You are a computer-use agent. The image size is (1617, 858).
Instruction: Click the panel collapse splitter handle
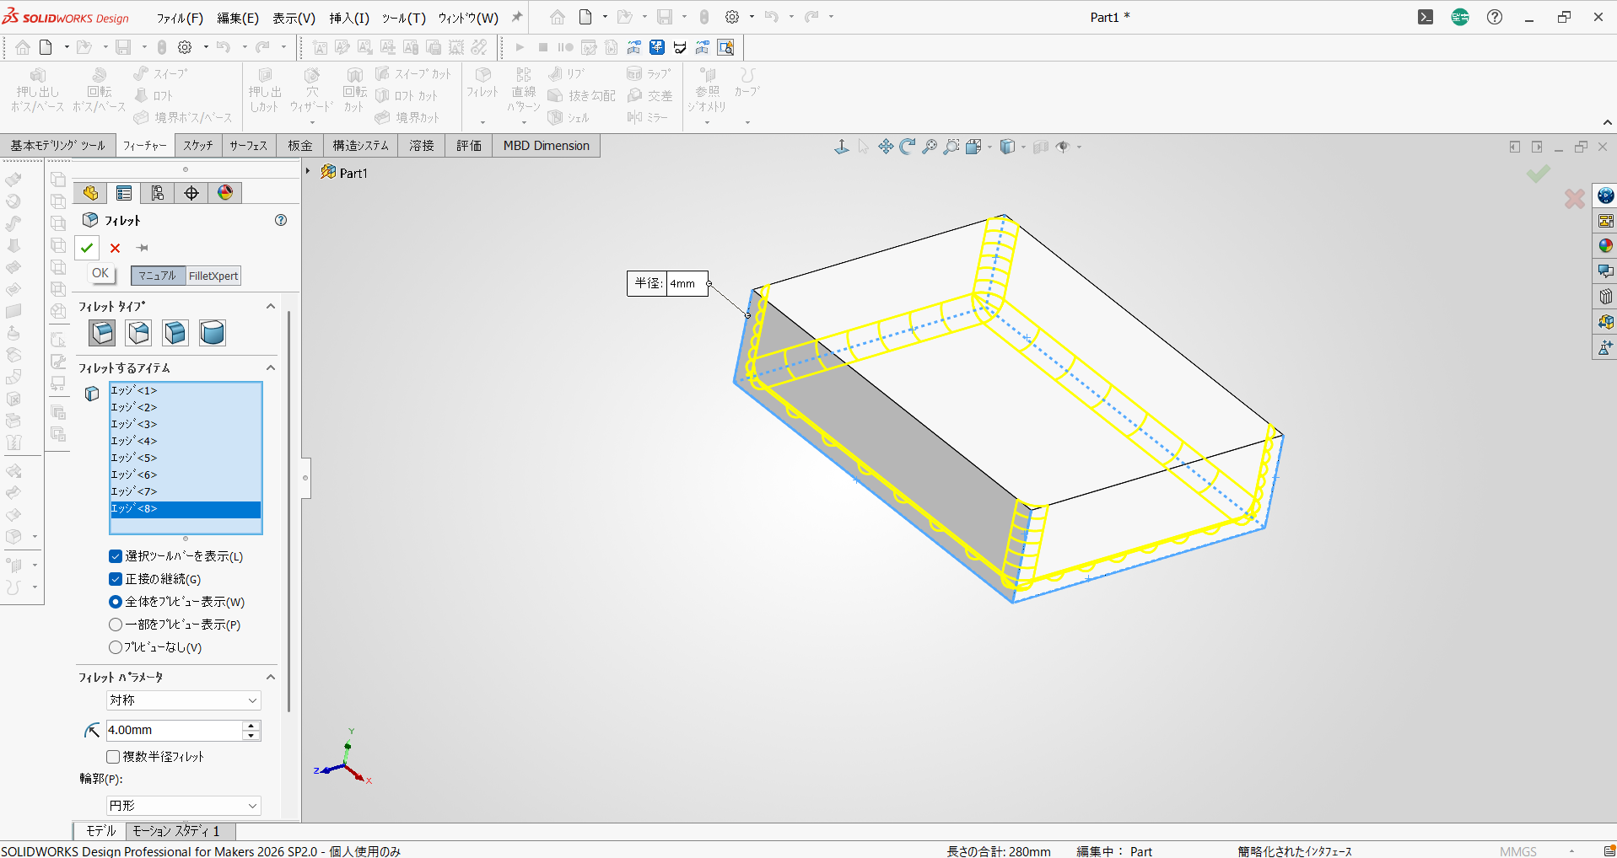[x=305, y=478]
